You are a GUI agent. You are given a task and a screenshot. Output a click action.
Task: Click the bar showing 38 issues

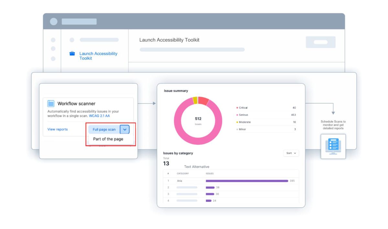pos(210,187)
